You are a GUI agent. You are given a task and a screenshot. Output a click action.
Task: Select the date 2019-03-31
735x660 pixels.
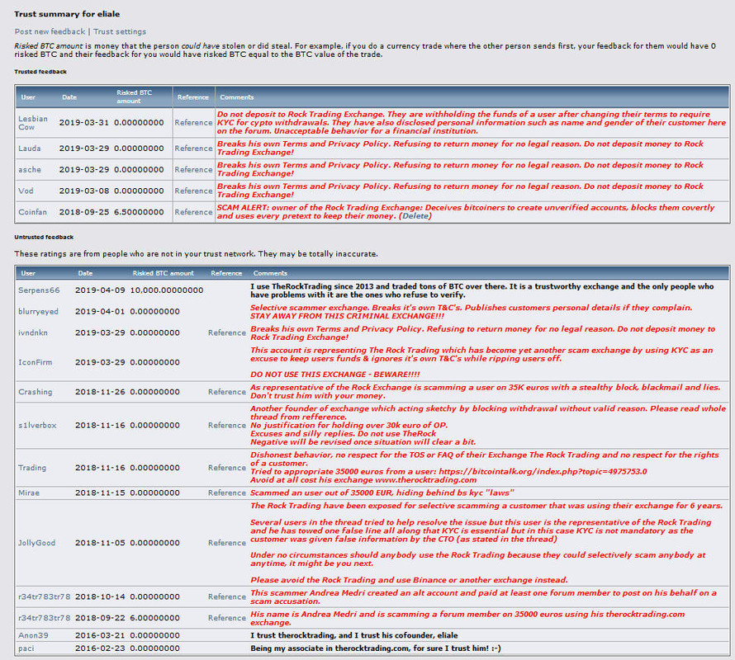click(84, 123)
